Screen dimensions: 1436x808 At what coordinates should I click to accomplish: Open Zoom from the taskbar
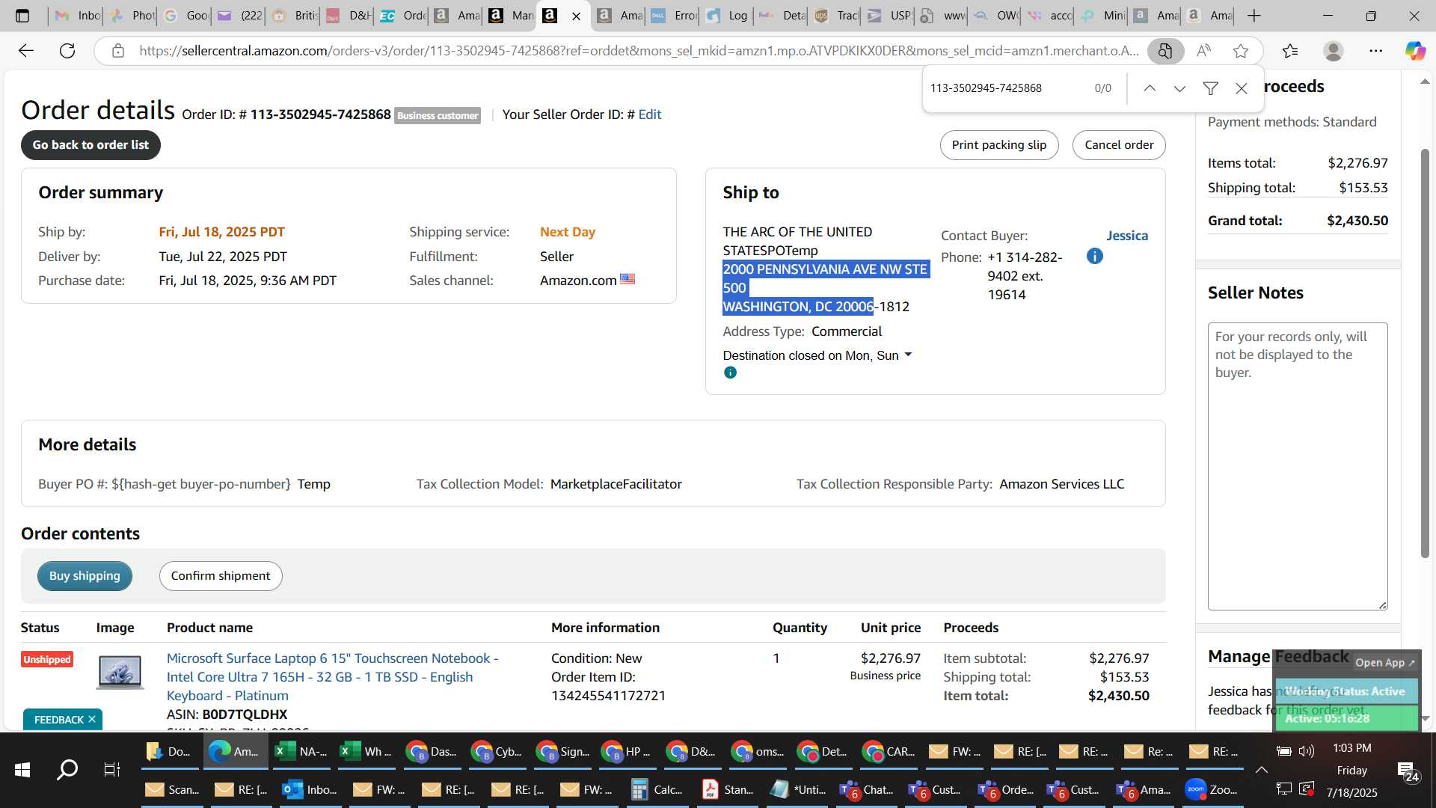[1212, 789]
